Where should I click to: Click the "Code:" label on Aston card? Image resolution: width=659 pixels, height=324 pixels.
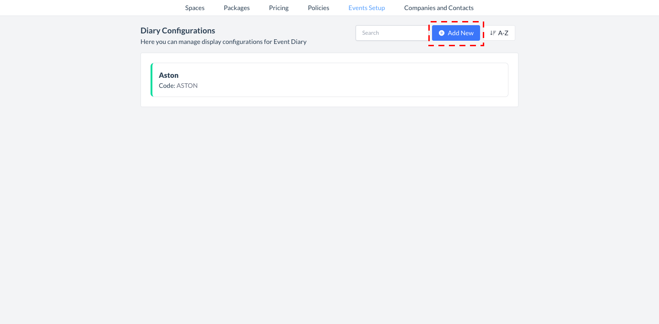tap(167, 86)
